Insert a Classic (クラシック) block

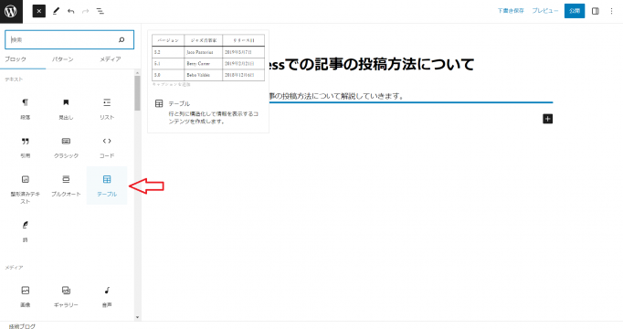pos(66,147)
